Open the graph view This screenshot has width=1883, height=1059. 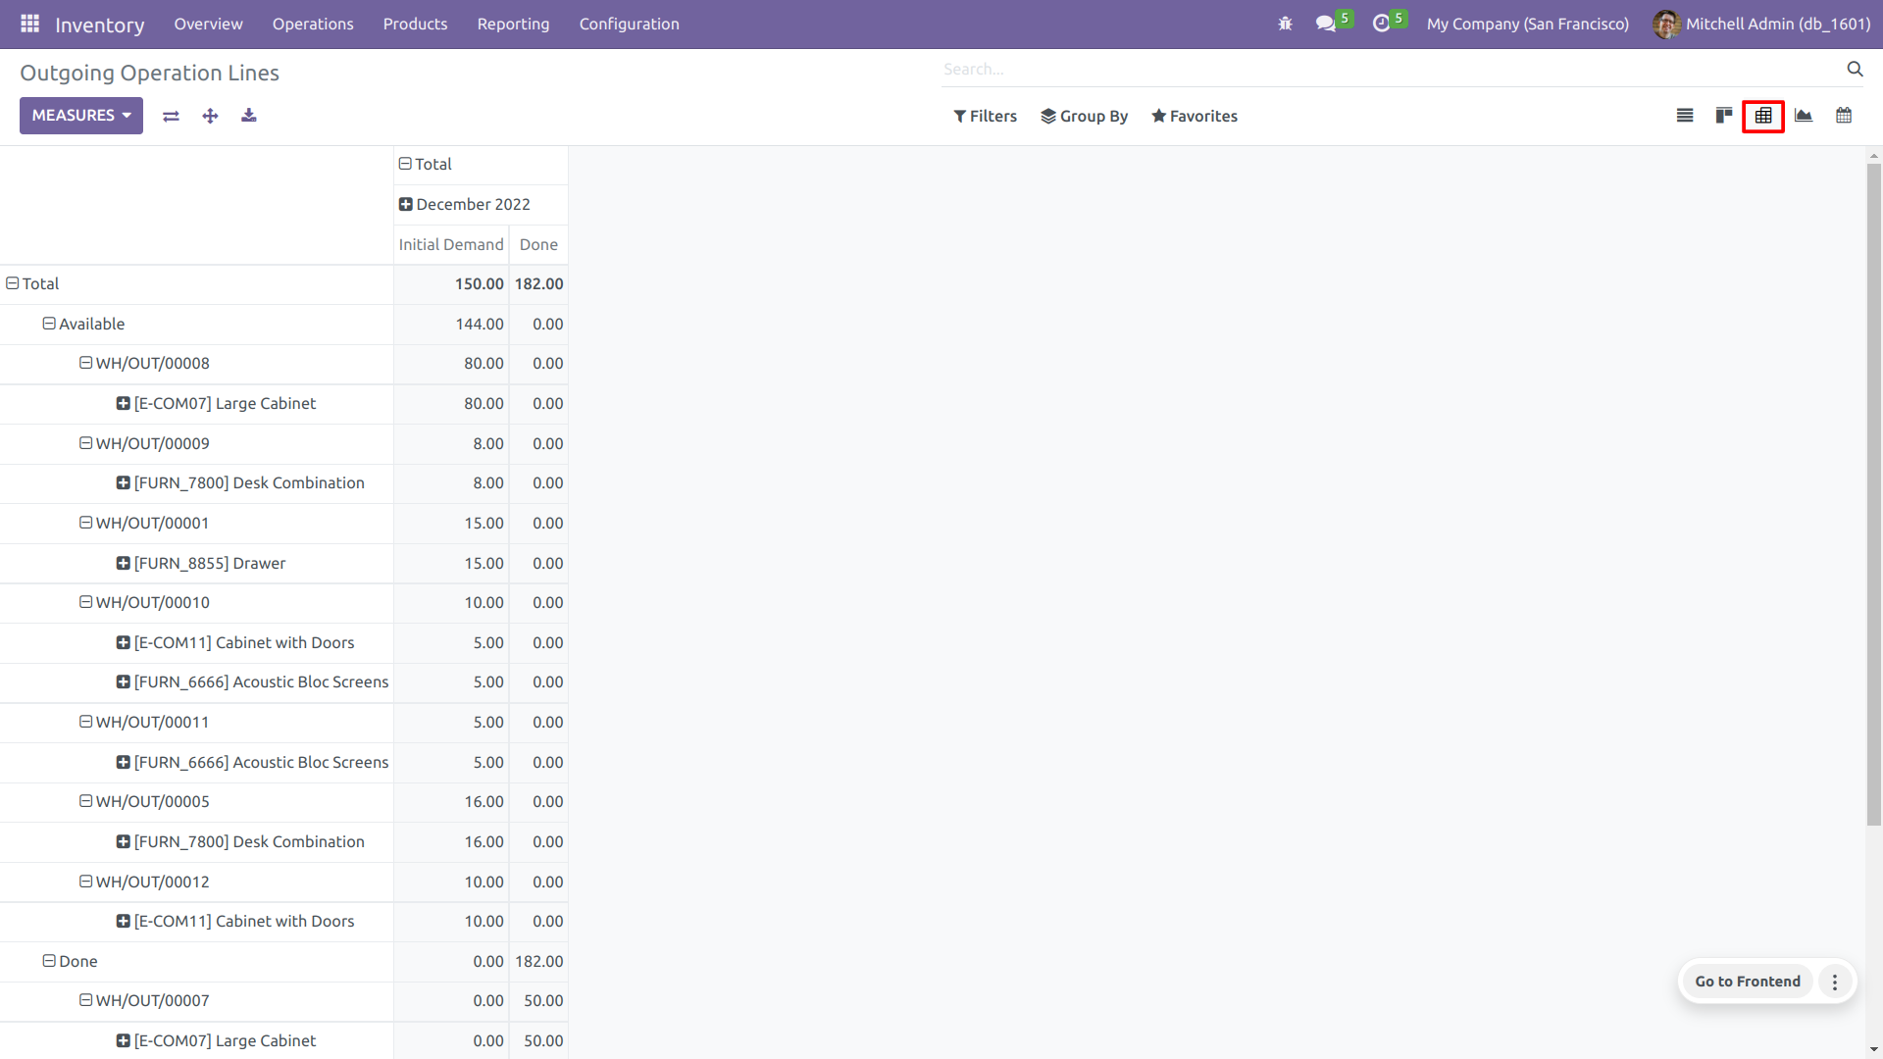(1804, 116)
